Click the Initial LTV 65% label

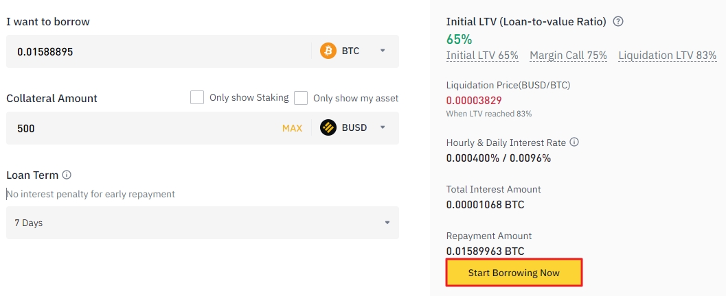pyautogui.click(x=482, y=56)
